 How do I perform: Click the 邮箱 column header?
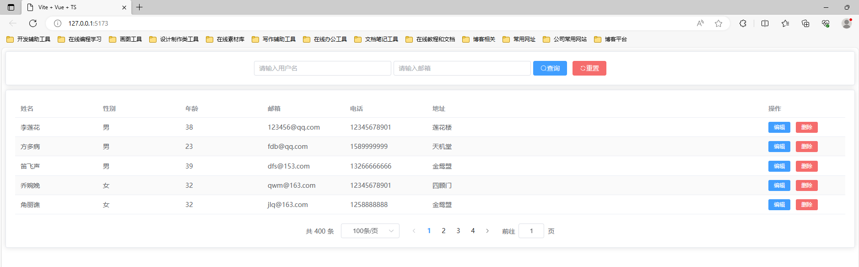point(274,109)
